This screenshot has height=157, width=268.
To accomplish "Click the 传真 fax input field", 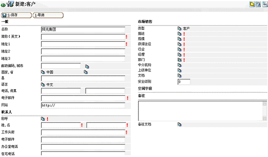I will click(x=105, y=91).
